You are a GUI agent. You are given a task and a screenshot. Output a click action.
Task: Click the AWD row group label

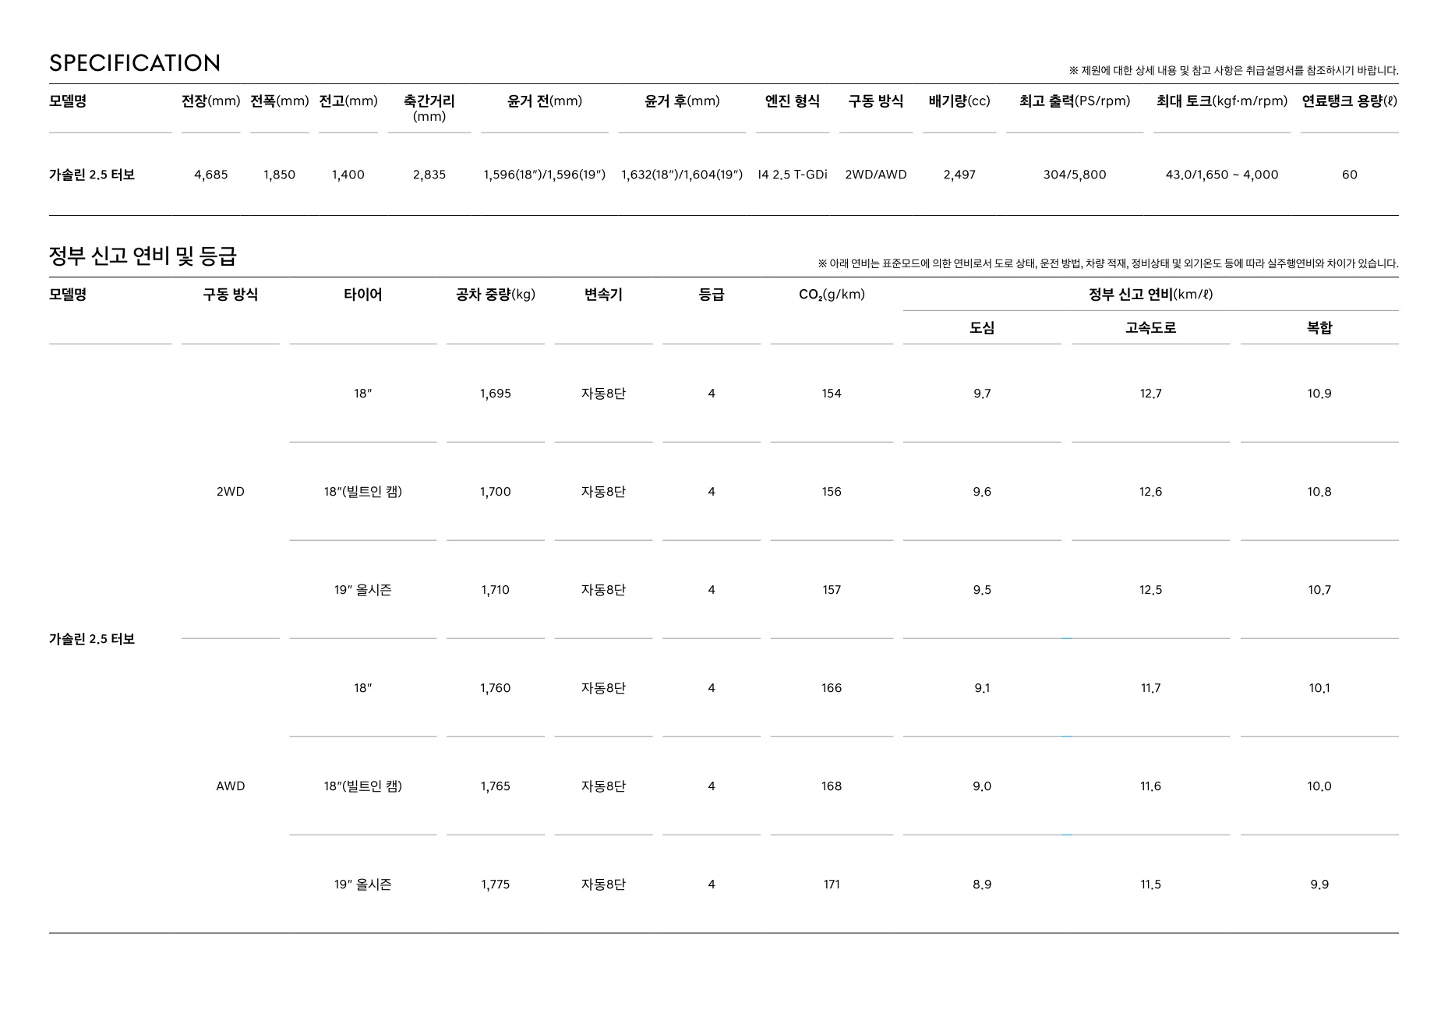[x=230, y=786]
